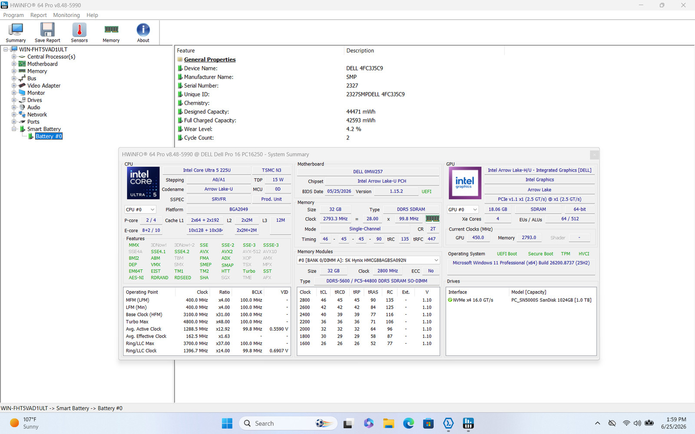Close the System Summary window
Image resolution: width=695 pixels, height=434 pixels.
point(594,155)
